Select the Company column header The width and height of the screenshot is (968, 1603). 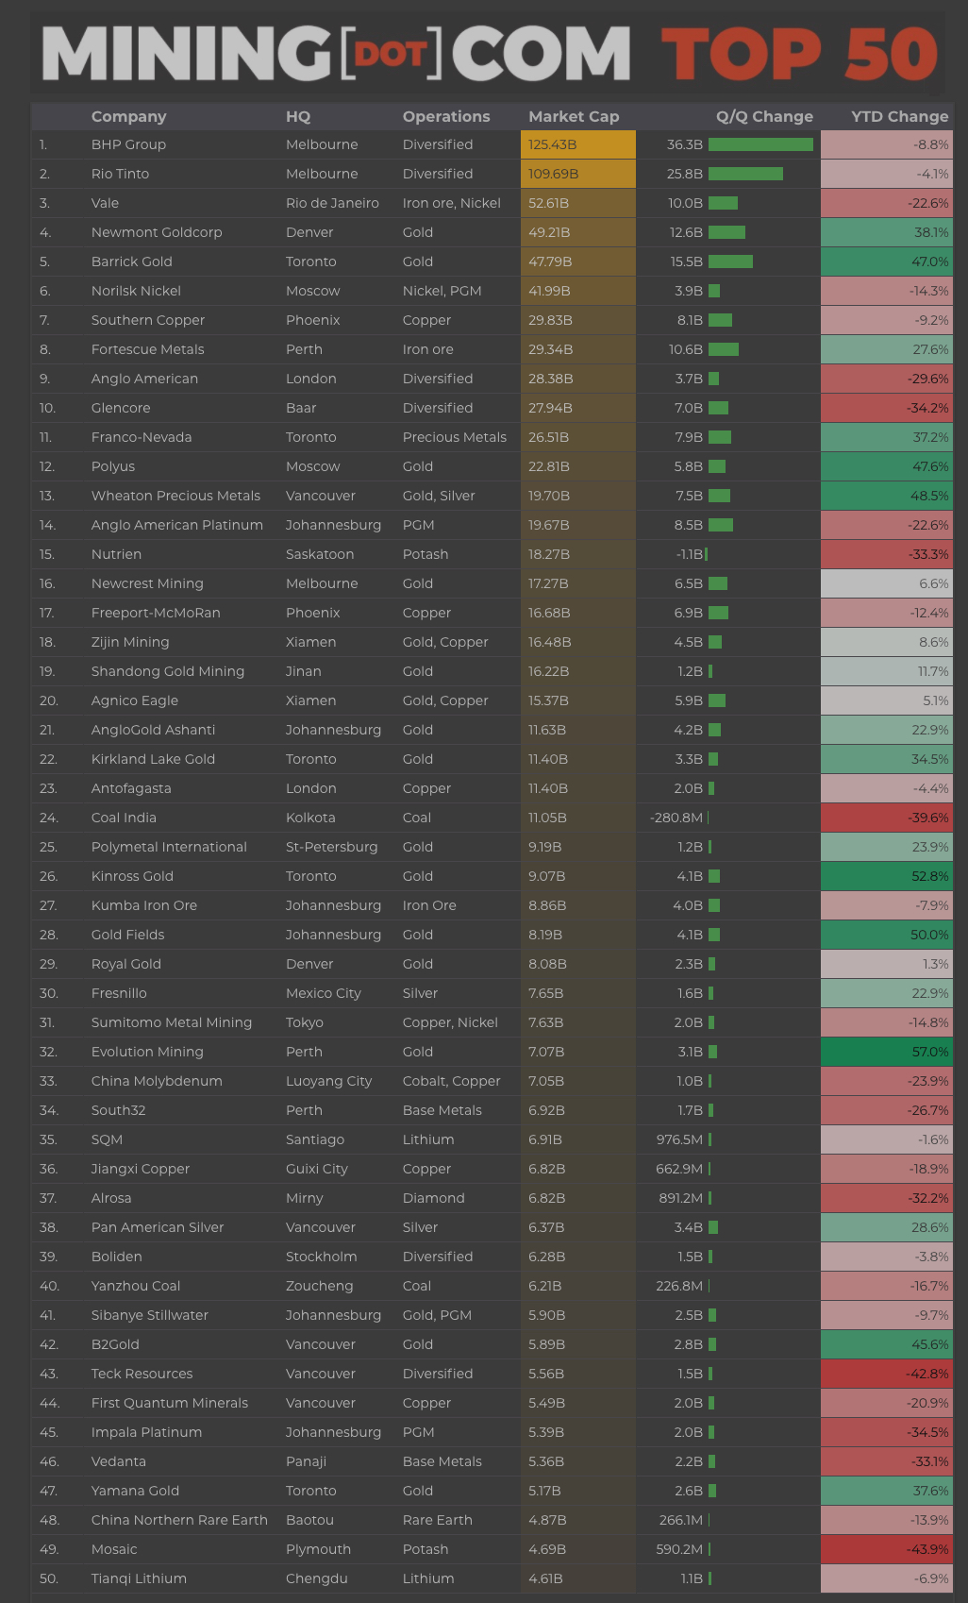point(128,116)
